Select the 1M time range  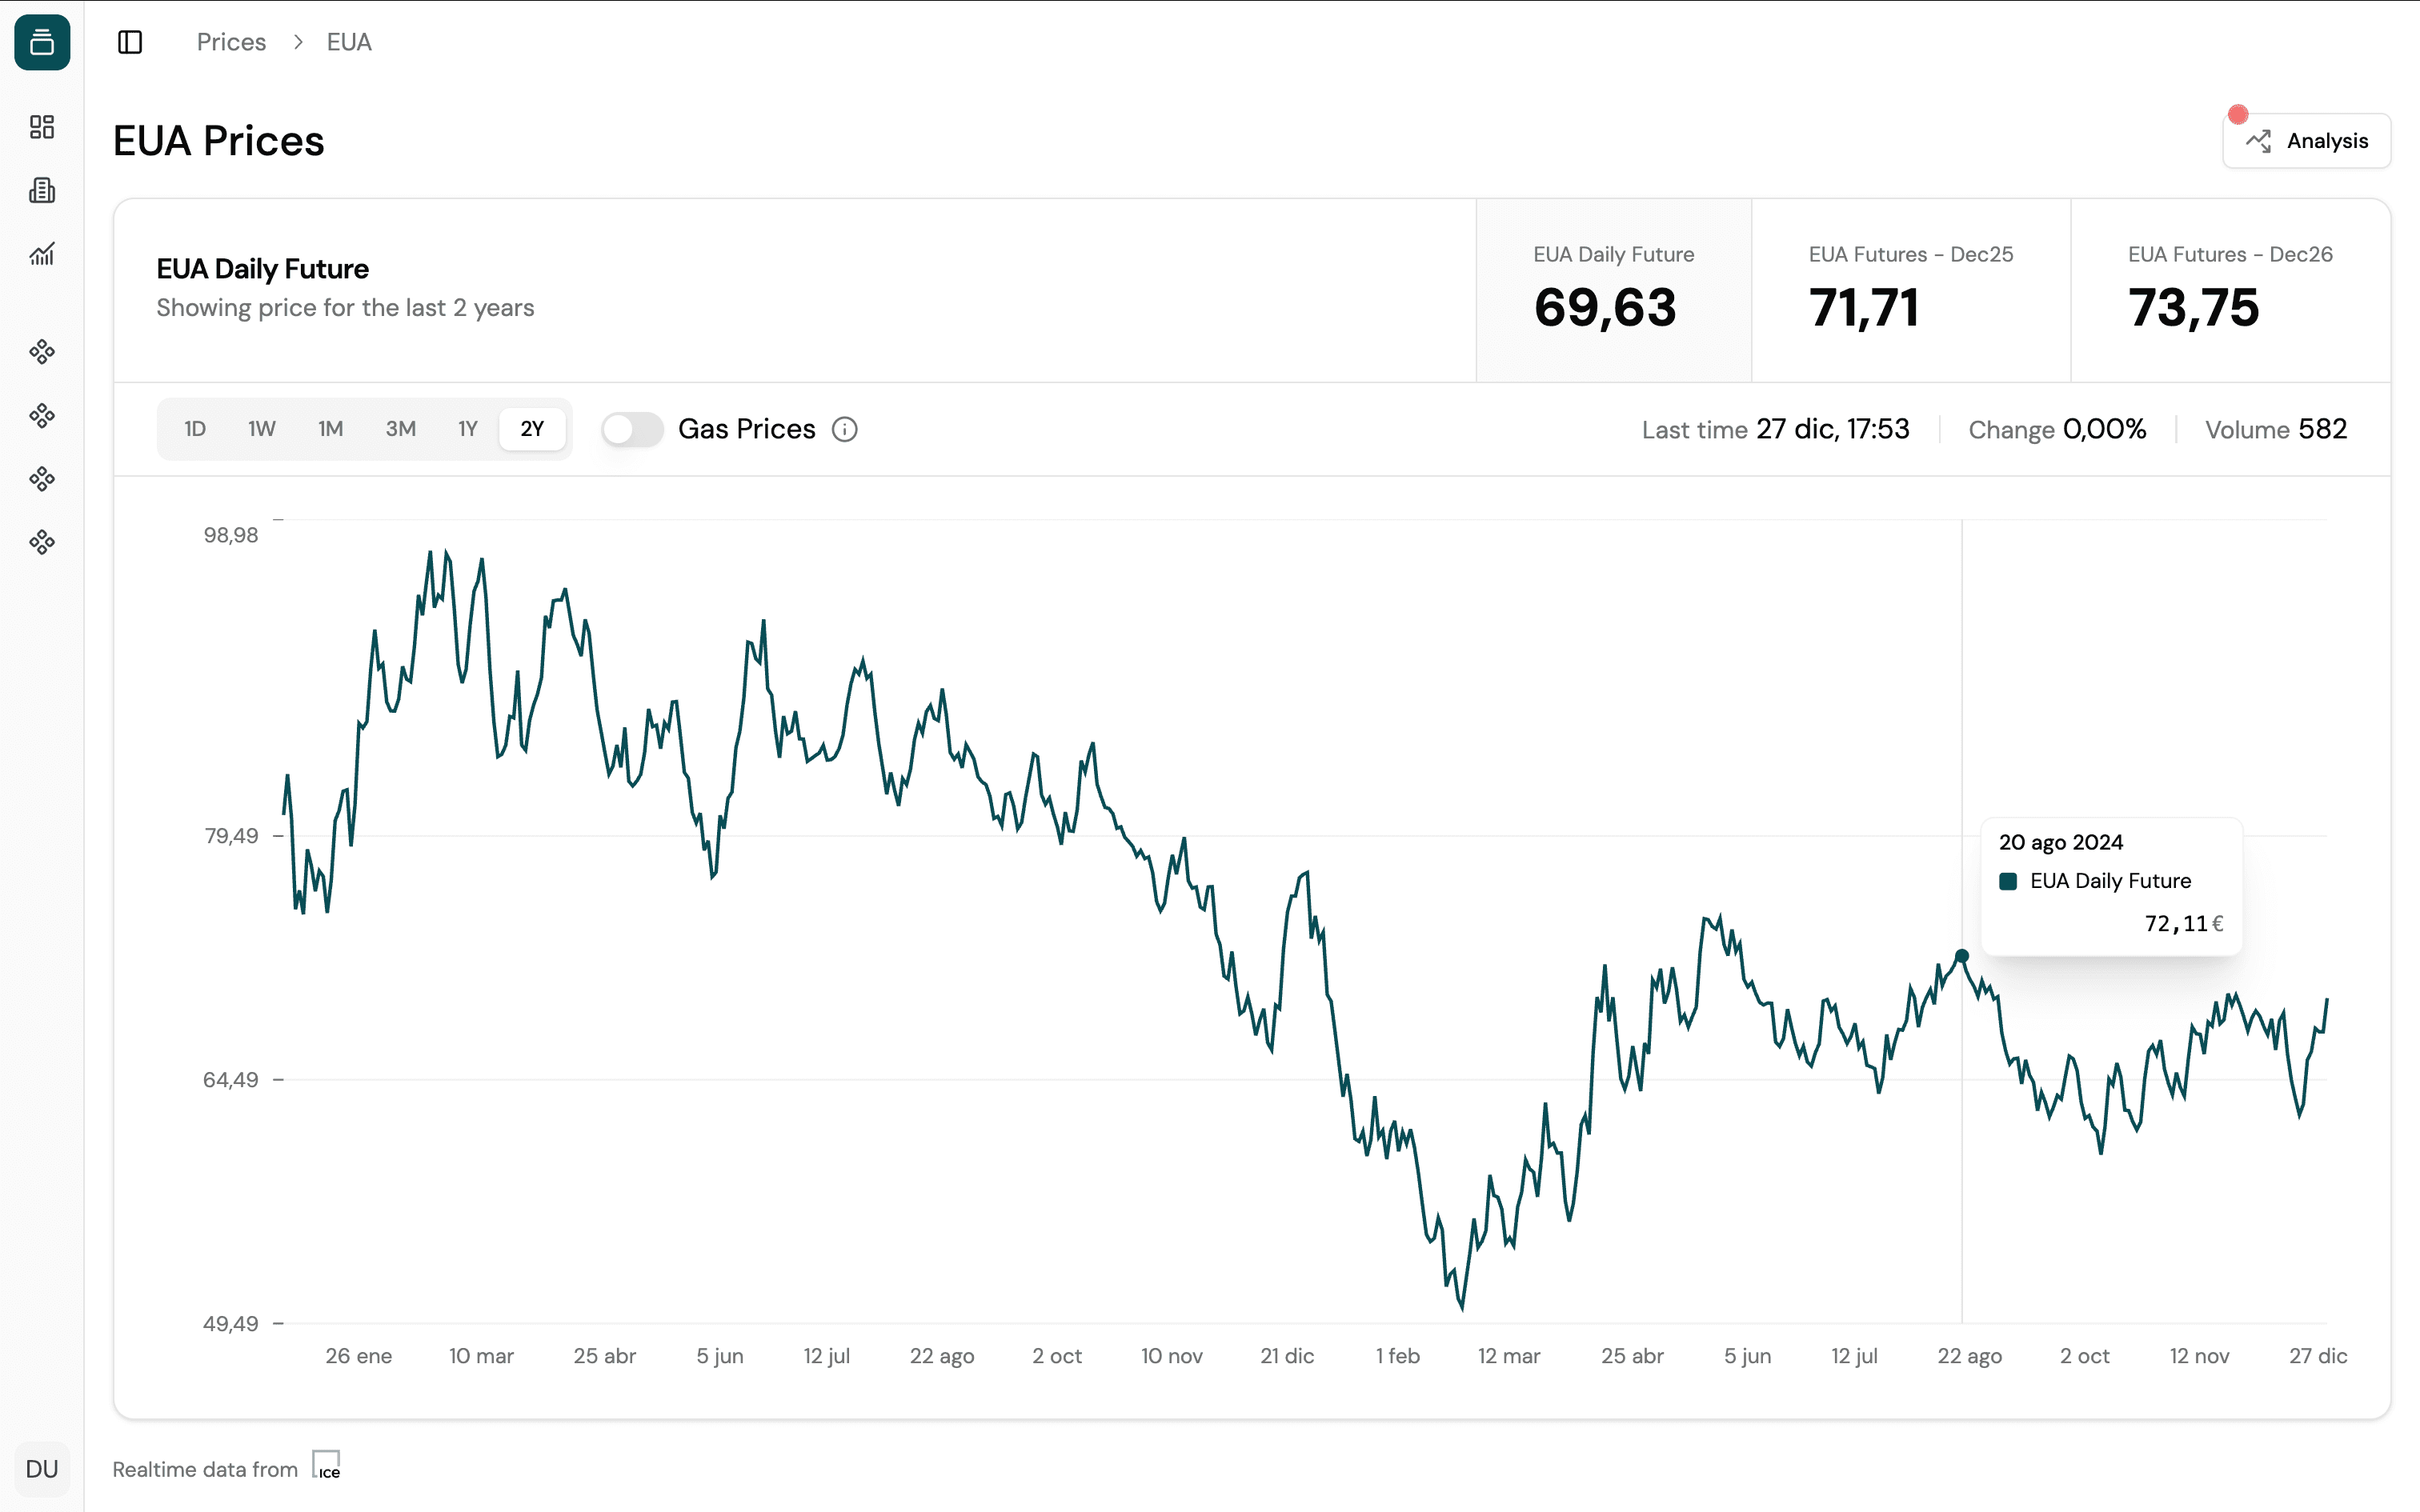(330, 429)
